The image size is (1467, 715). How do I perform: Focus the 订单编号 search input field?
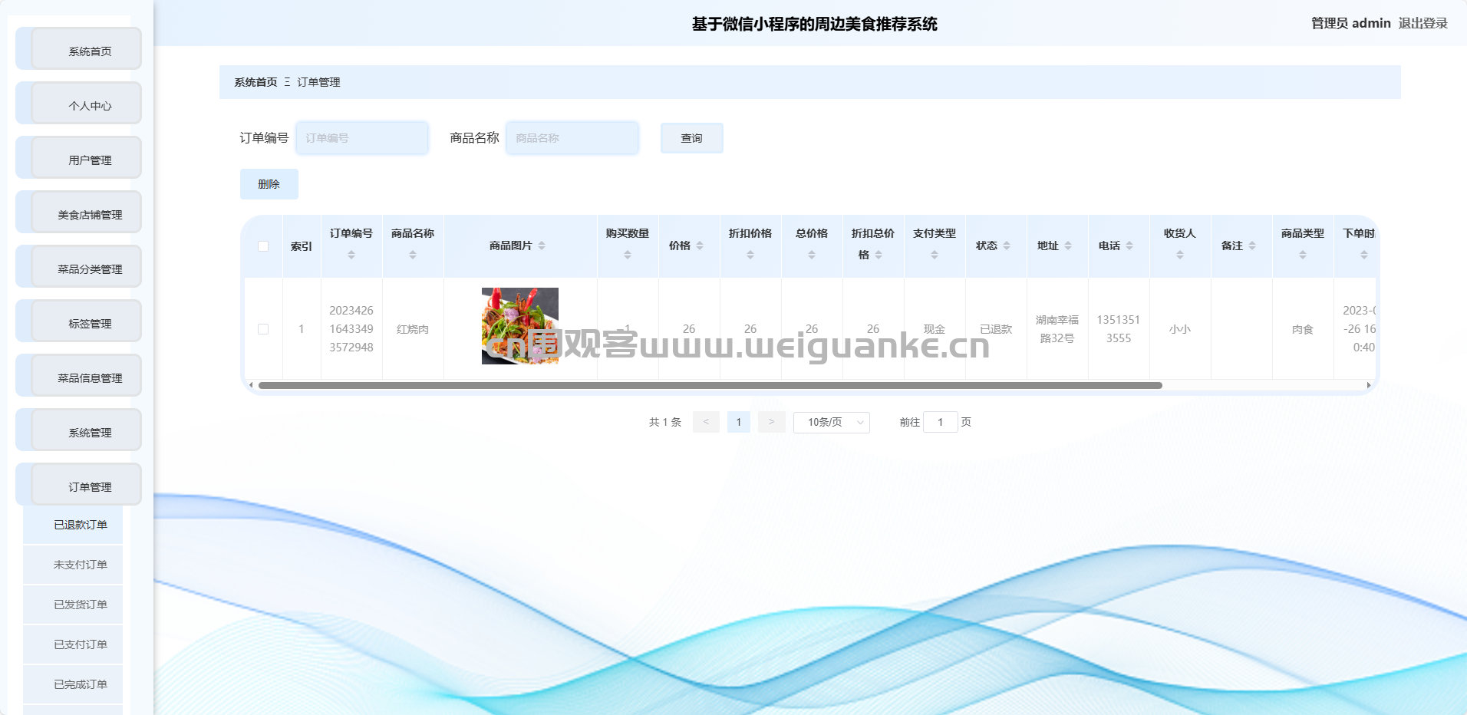(362, 138)
